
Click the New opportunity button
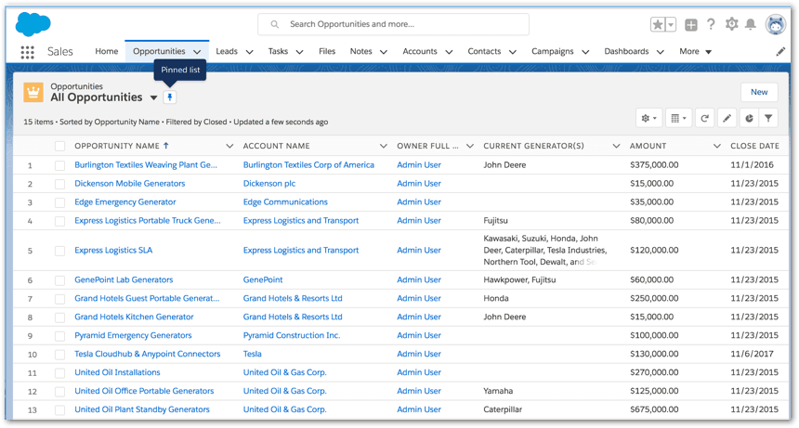(758, 92)
